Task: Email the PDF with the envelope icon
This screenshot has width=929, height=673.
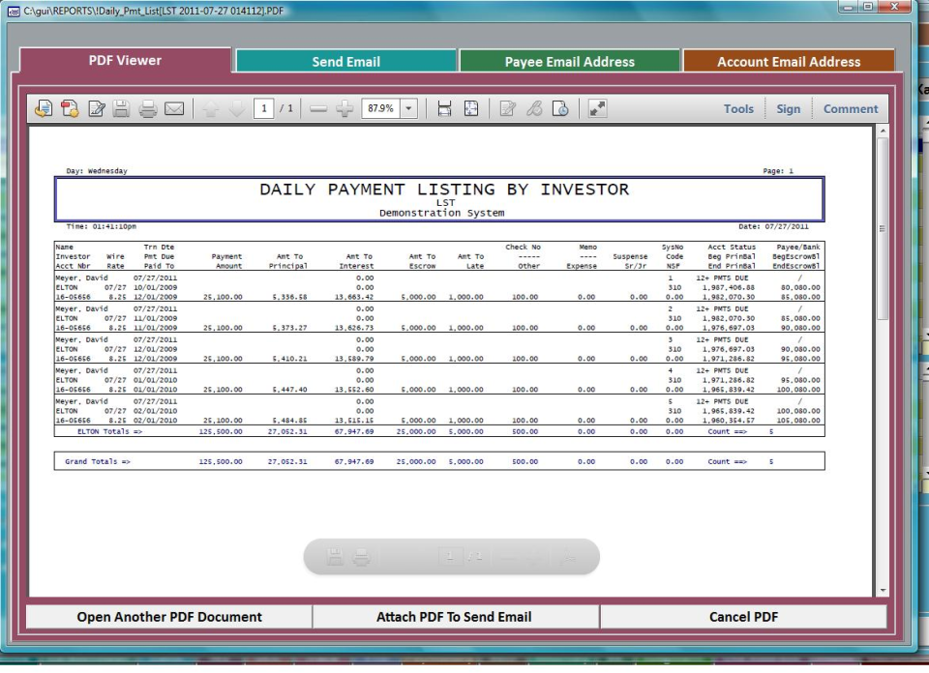Action: click(174, 109)
